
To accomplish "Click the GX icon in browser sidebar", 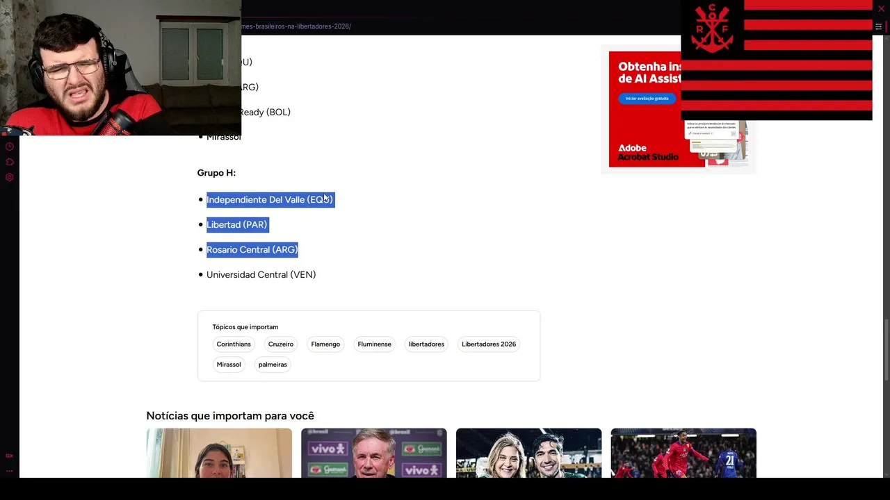I will [9, 456].
